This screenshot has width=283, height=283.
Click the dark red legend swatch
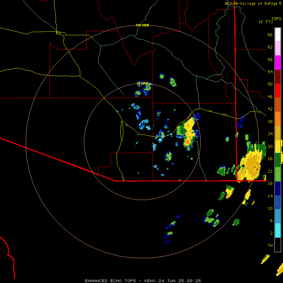tap(278, 76)
